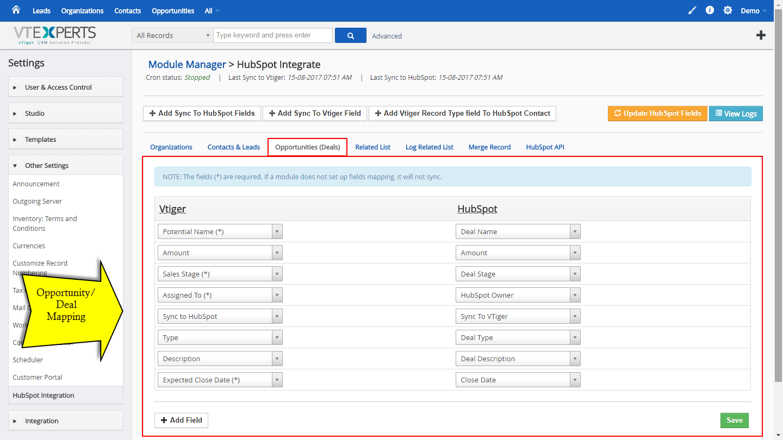The width and height of the screenshot is (783, 440).
Task: Open the Deal Type dropdown
Action: click(x=518, y=337)
